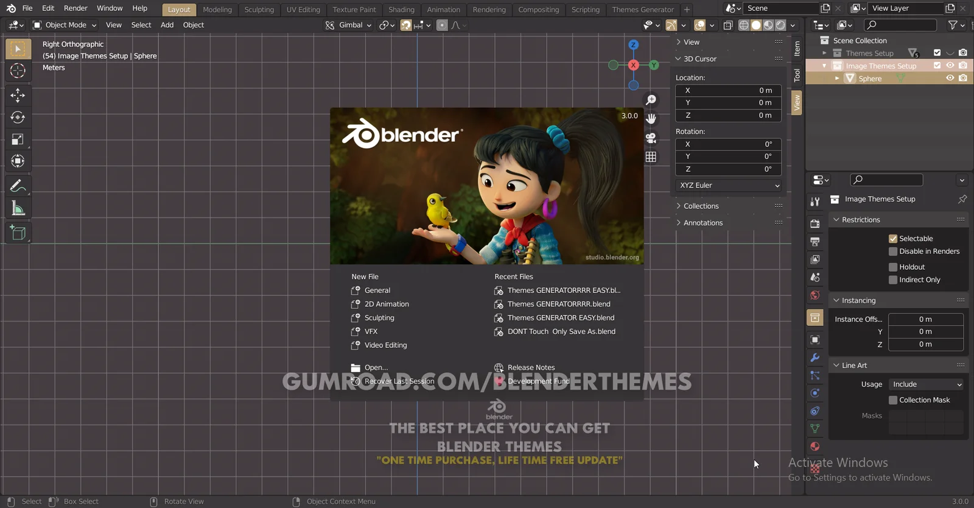Enable the Indirect Only checkbox
This screenshot has height=508, width=974.
pyautogui.click(x=893, y=280)
